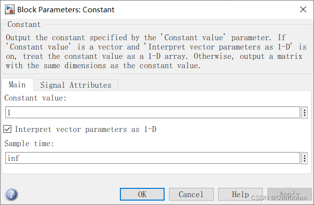Viewport: 314px width, 205px height.
Task: Click the 'Sample time:' label
Action: [x=29, y=144]
